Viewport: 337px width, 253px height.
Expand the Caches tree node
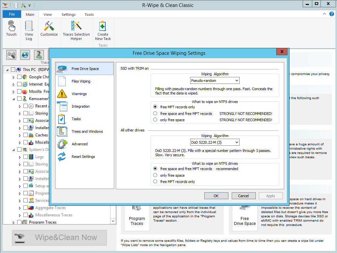[x=20, y=135]
